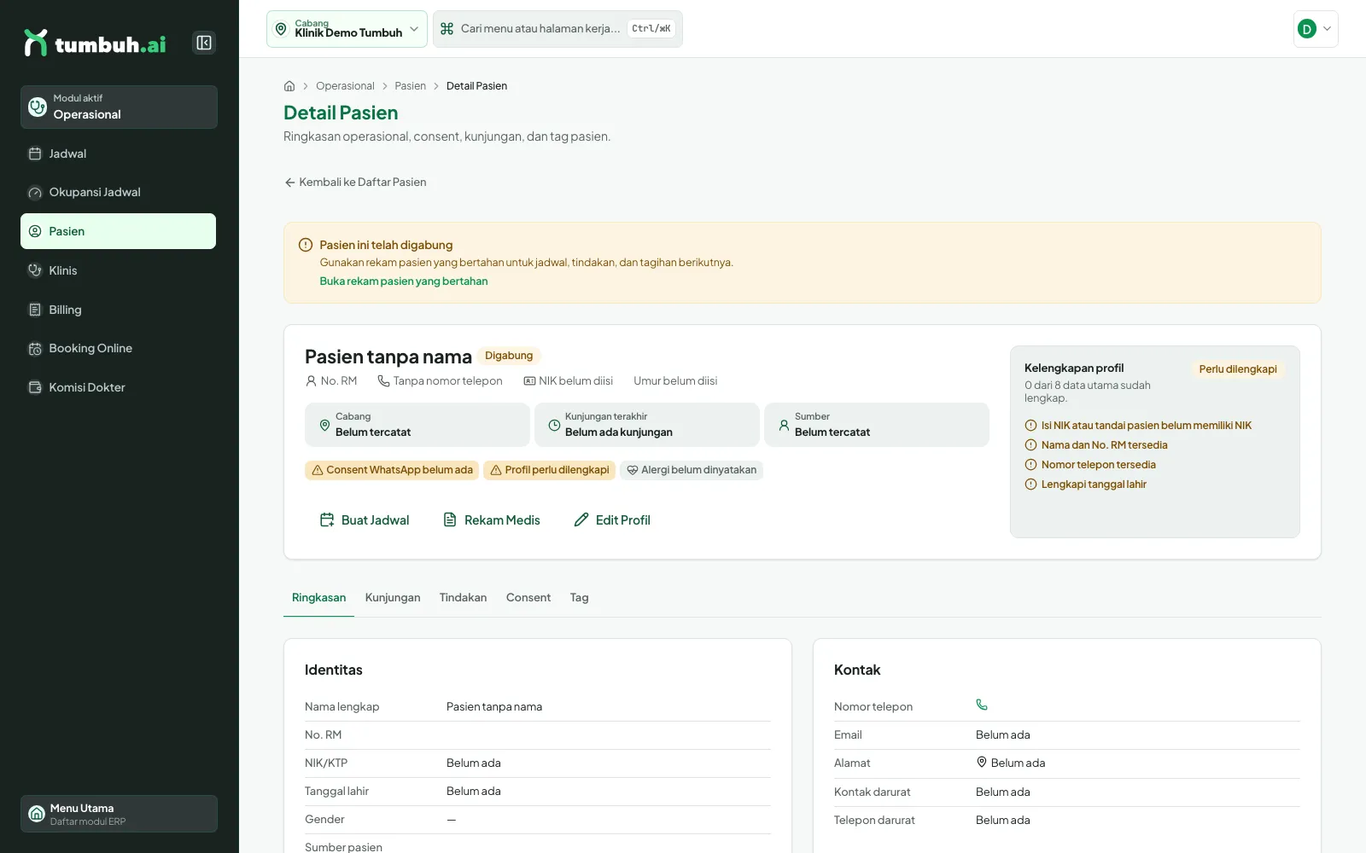Go to Pasien in the sidebar
1366x853 pixels.
(x=119, y=231)
